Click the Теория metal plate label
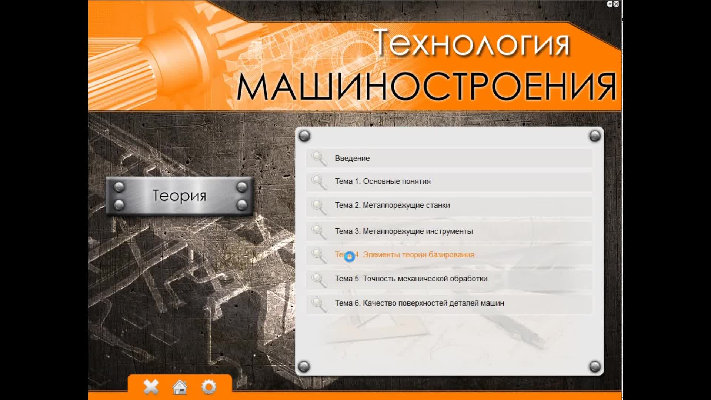Image resolution: width=711 pixels, height=400 pixels. (179, 196)
